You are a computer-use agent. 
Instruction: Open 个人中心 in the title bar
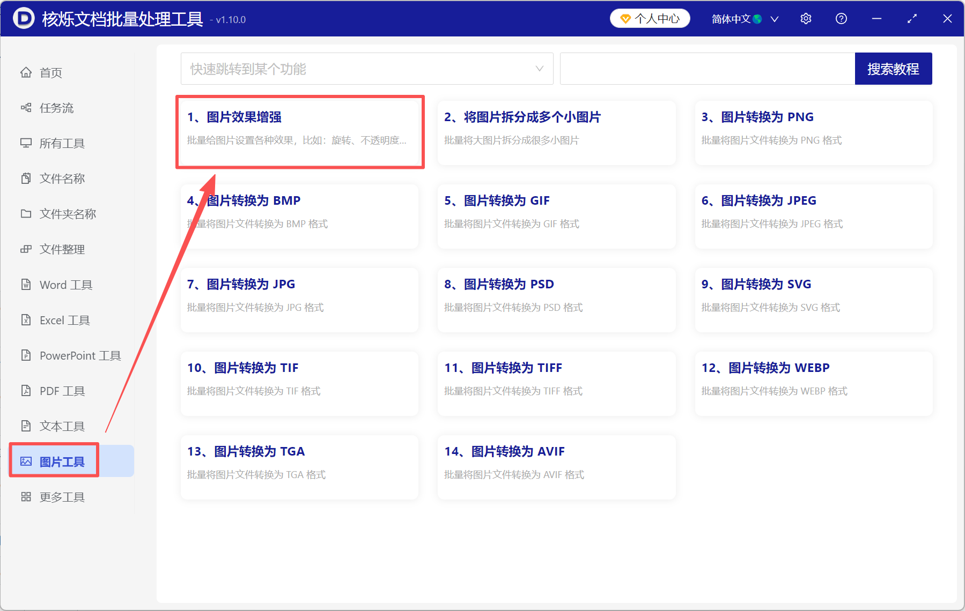coord(650,18)
